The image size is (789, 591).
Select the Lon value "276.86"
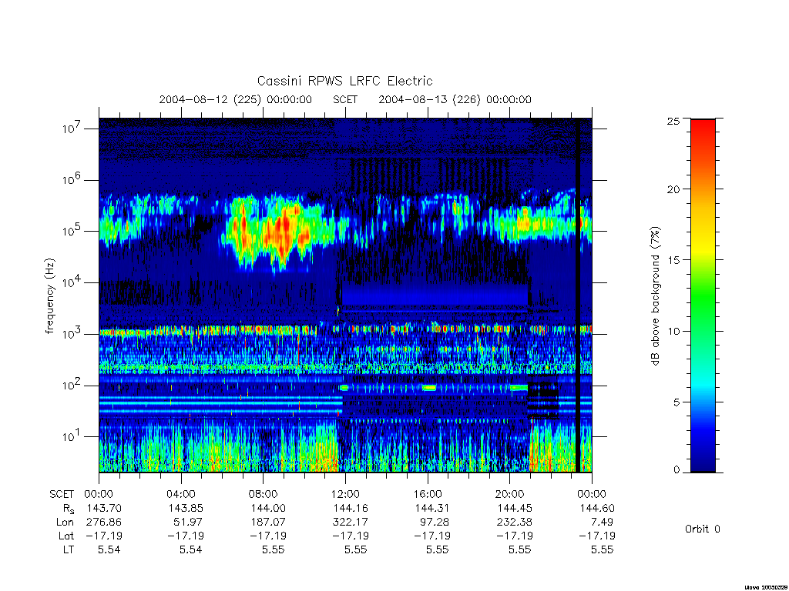click(x=104, y=523)
